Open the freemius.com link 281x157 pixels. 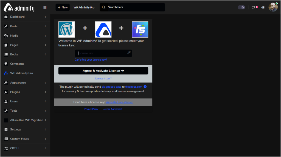pos(134,87)
